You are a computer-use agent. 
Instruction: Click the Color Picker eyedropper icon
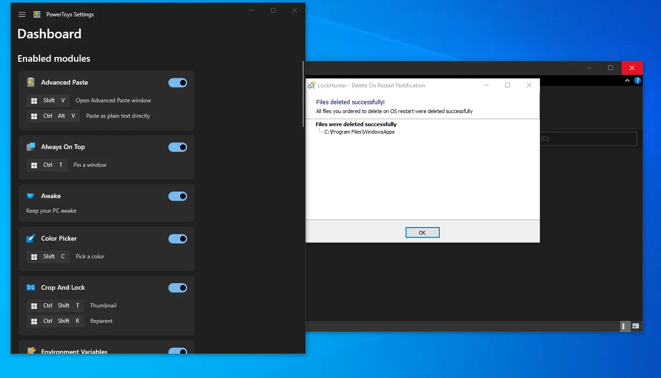(x=31, y=238)
